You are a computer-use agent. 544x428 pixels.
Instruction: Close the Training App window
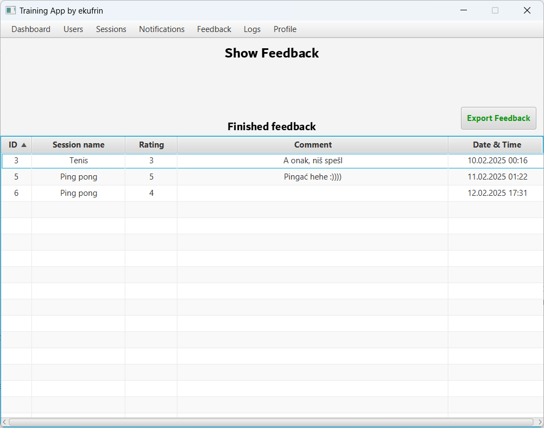pyautogui.click(x=527, y=10)
